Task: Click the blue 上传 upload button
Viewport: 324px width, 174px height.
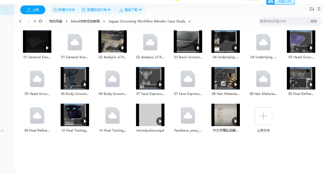Action: 33,10
